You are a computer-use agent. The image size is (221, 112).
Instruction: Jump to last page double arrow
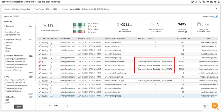[x=67, y=106]
